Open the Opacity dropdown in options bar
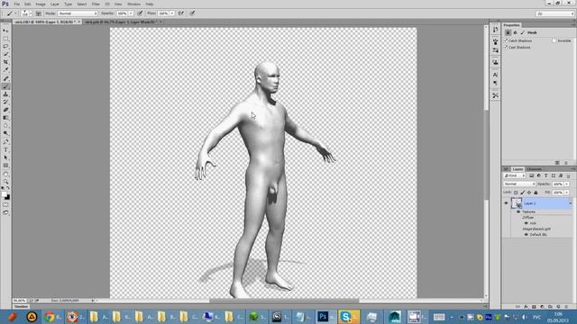The image size is (577, 324). pyautogui.click(x=131, y=13)
